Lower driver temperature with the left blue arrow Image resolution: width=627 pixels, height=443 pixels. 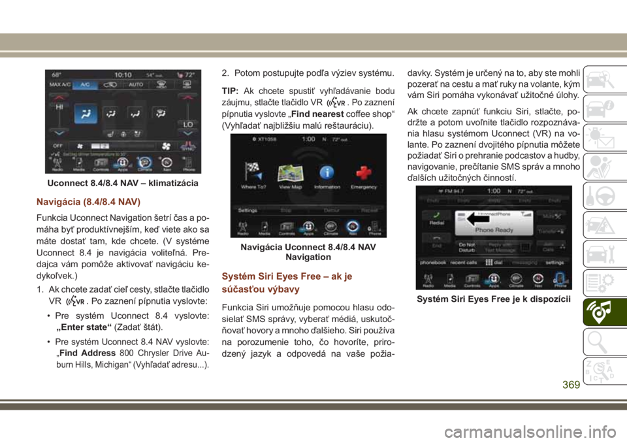pyautogui.click(x=59, y=133)
